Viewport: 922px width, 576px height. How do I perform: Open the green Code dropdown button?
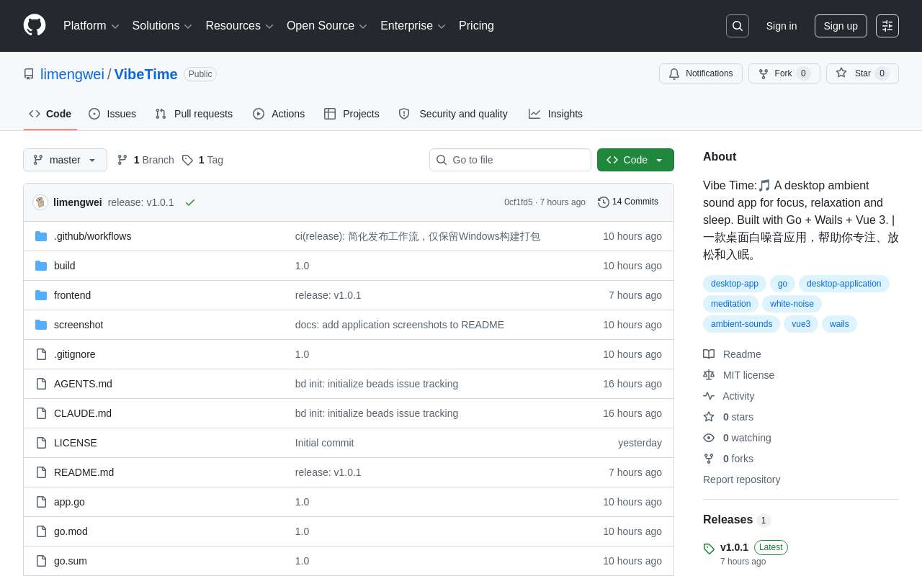(x=635, y=160)
